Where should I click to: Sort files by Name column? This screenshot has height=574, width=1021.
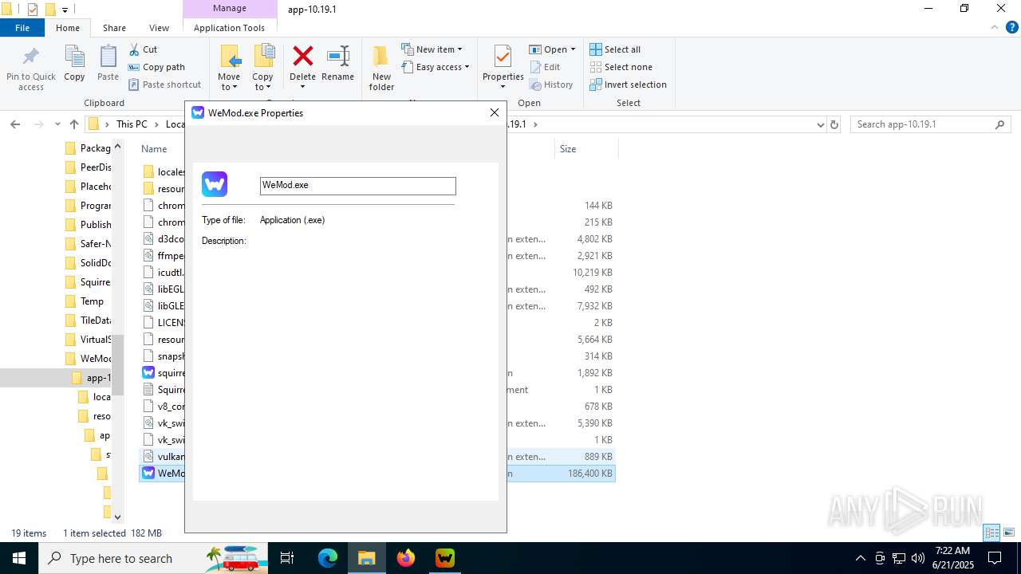coord(154,149)
